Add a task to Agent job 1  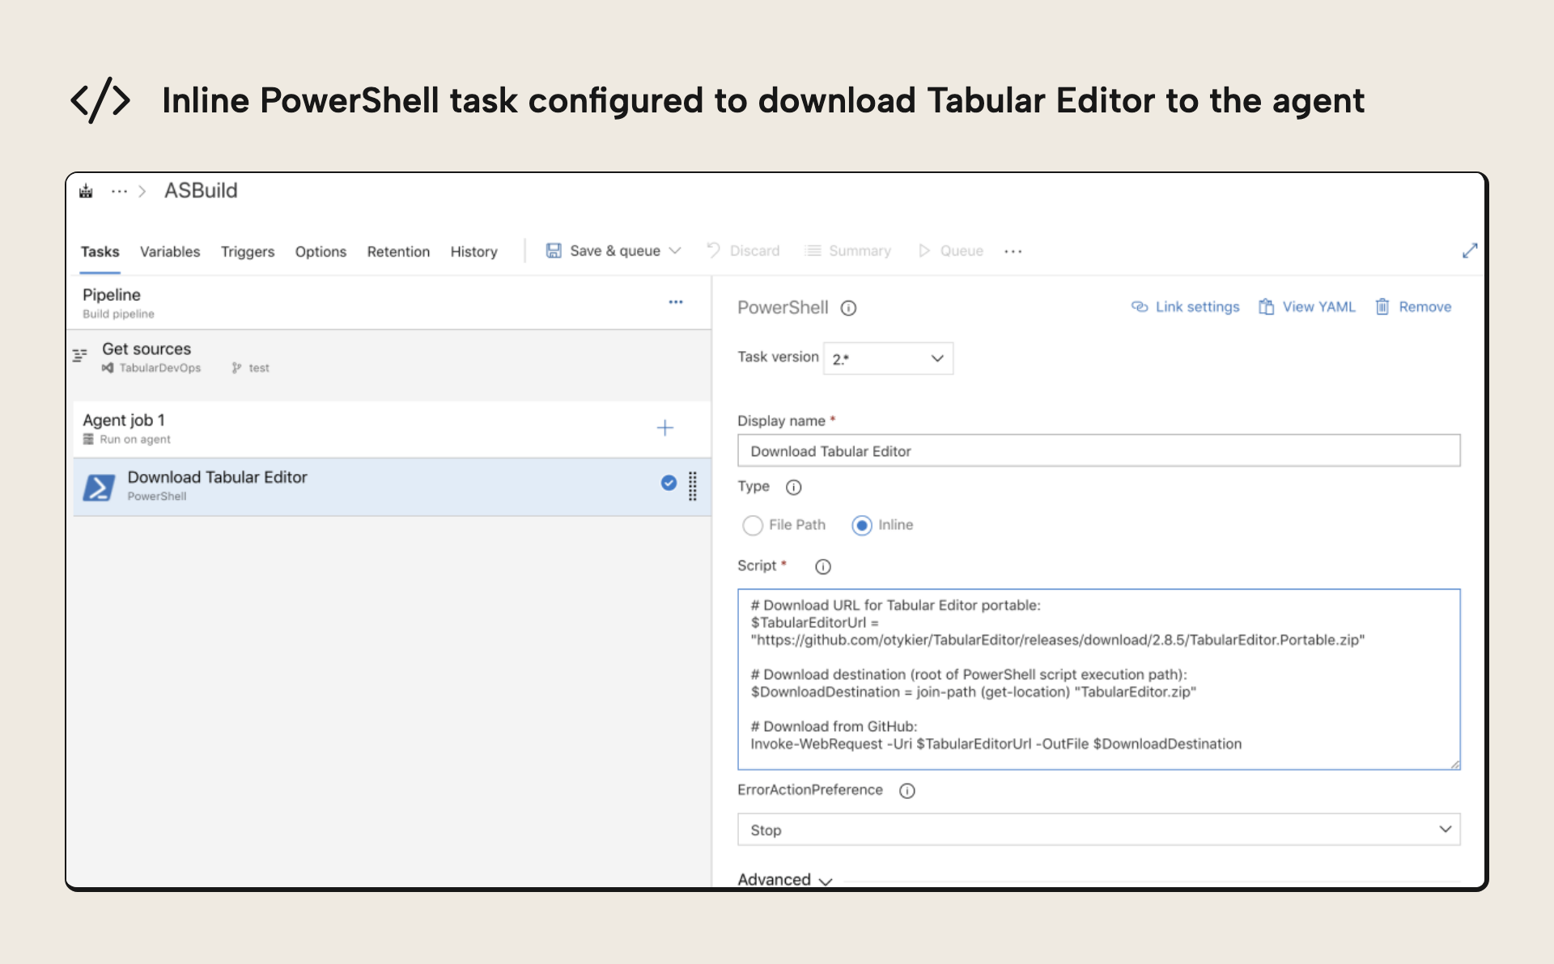click(664, 428)
